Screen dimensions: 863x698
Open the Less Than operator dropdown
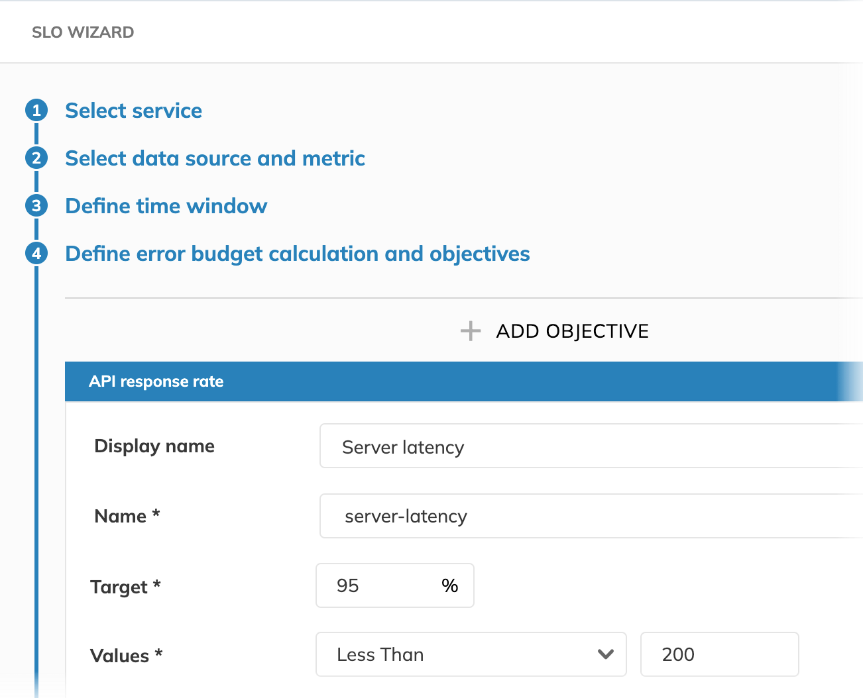pos(471,654)
